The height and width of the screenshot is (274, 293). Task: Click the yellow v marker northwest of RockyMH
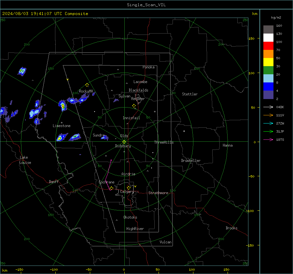pos(68,79)
